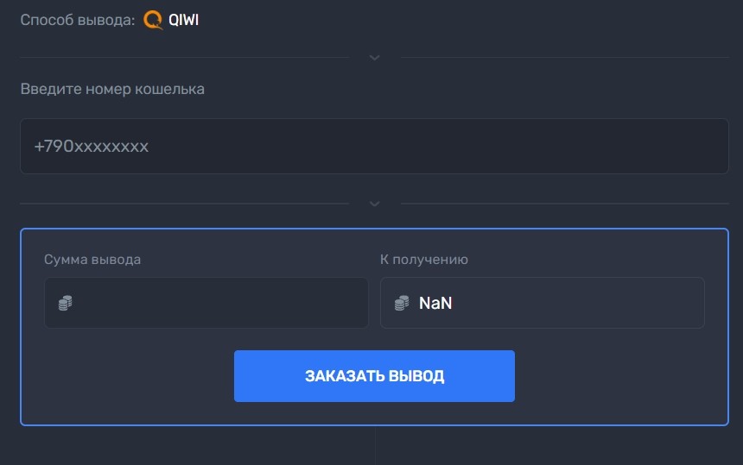Focus the Сумма вывода amount input

click(x=206, y=303)
